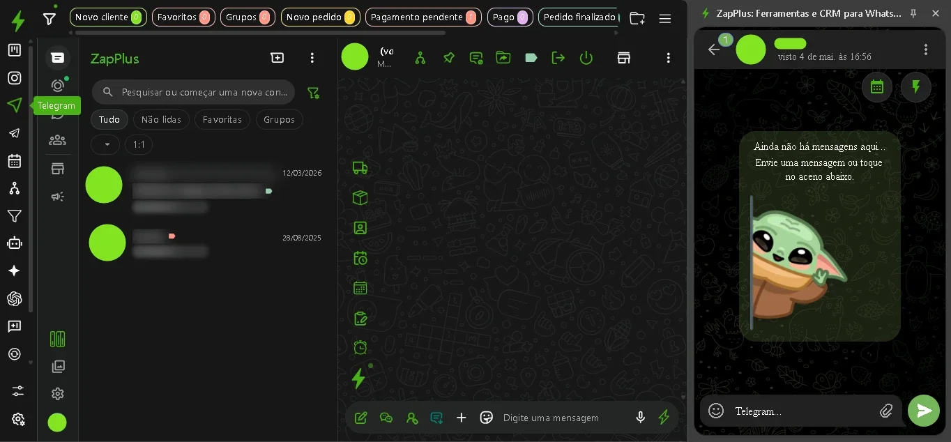The width and height of the screenshot is (951, 442).
Task: Open the chat header three-dot menu
Action: tap(668, 58)
